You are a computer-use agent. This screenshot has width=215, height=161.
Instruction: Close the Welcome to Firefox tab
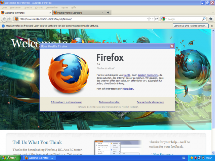pos(50,13)
